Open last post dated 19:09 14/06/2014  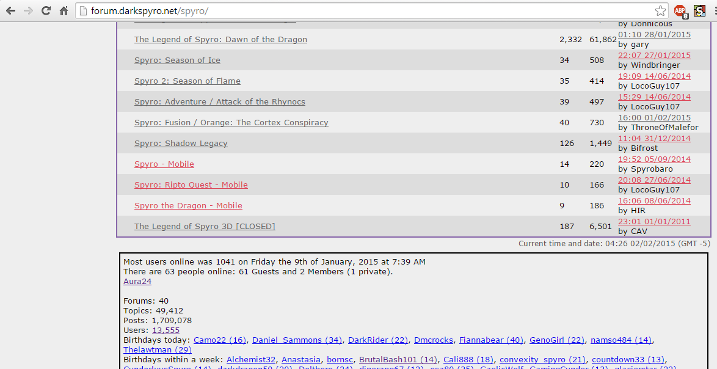point(654,76)
